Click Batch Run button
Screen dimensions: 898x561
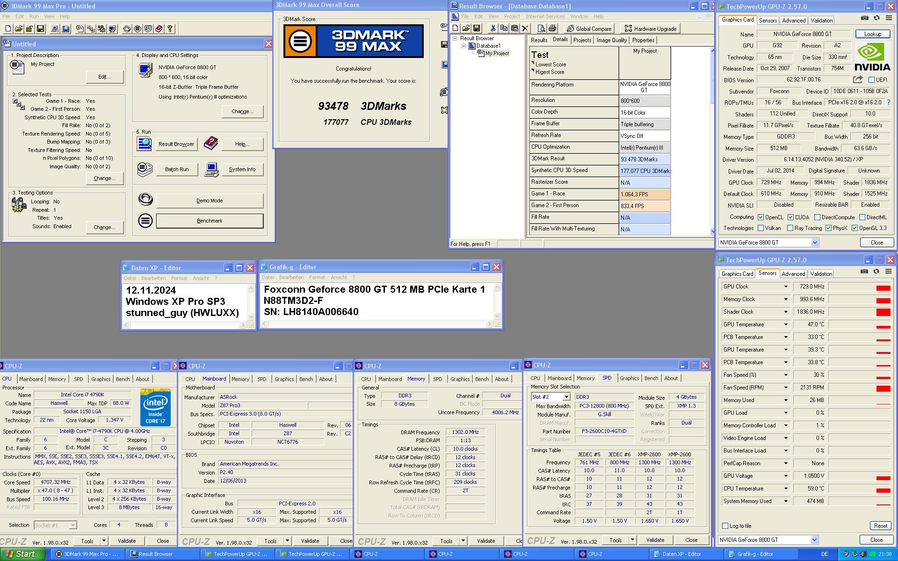coord(177,169)
